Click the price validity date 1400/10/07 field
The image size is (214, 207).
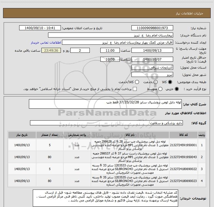[152, 59]
